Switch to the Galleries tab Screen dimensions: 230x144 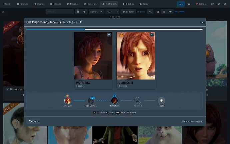[x=90, y=4]
